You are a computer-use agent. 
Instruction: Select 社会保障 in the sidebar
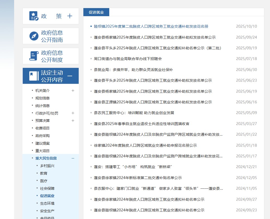pyautogui.click(x=47, y=188)
